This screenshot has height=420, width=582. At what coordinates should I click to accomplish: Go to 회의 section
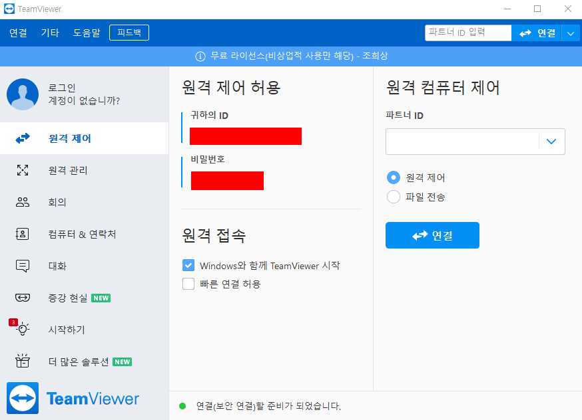coord(85,202)
